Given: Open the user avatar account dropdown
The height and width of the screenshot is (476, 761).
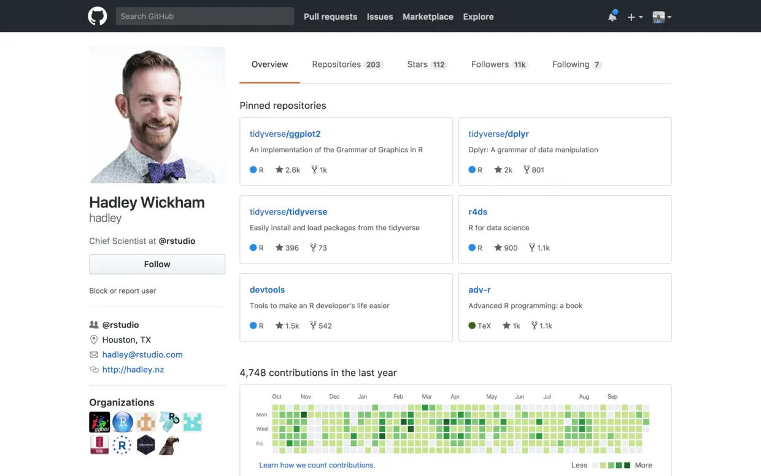Looking at the screenshot, I should [662, 17].
